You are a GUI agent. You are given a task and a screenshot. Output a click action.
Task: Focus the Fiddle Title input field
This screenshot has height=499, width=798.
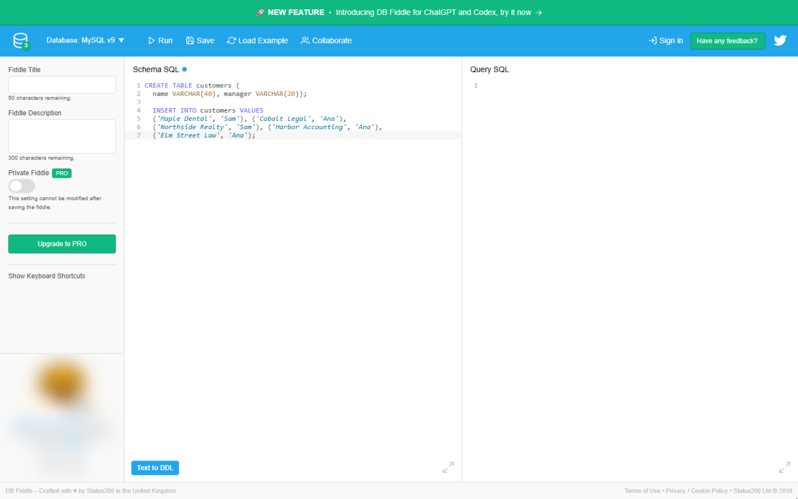(62, 85)
